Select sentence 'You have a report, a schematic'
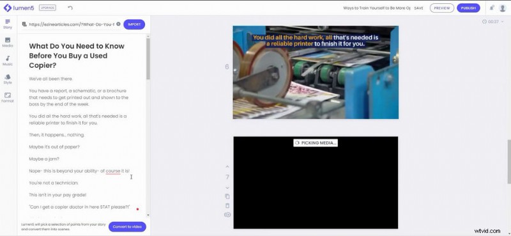Image resolution: width=511 pixels, height=236 pixels. tap(79, 97)
